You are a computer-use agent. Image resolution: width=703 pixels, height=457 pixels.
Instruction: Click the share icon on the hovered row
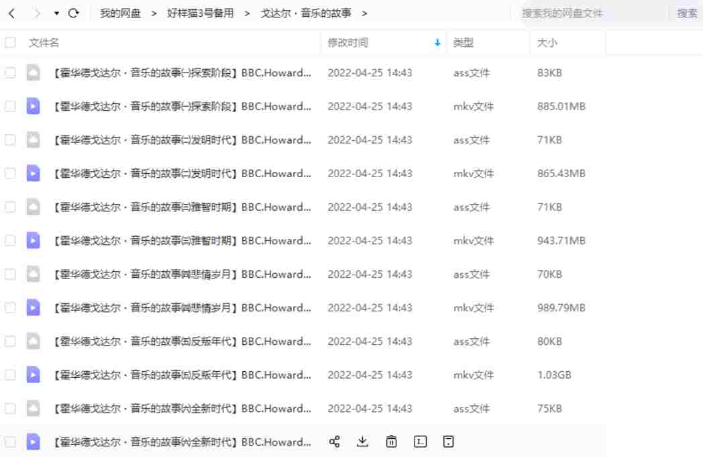coord(335,442)
